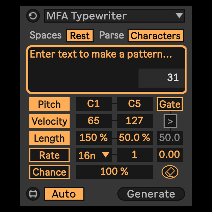Select the C1 minimum pitch box
The width and height of the screenshot is (212, 212).
pos(94,104)
